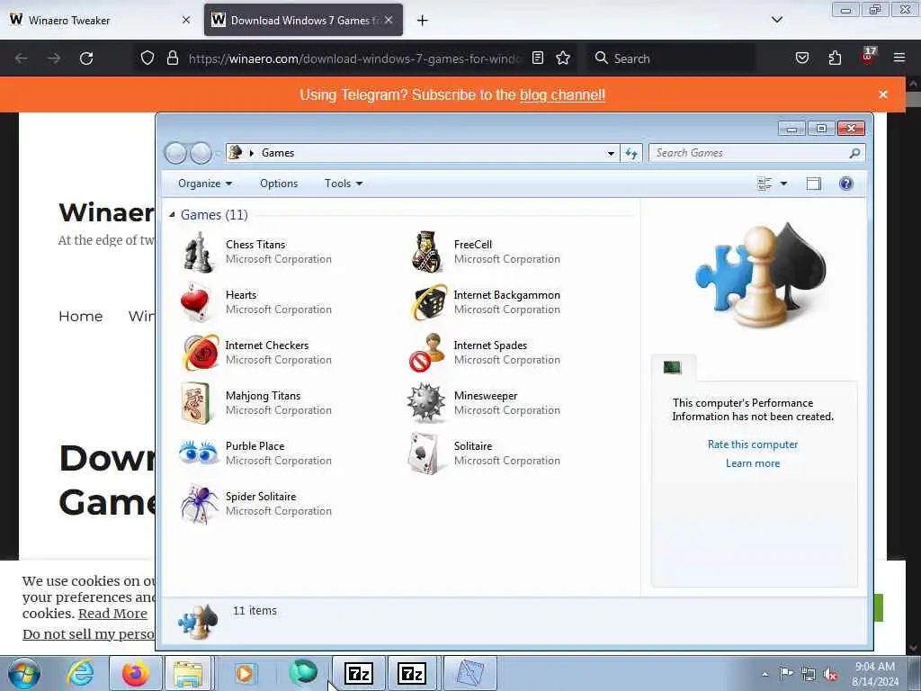Viewport: 921px width, 691px height.
Task: Click the Games folder icon in address bar
Action: point(236,153)
